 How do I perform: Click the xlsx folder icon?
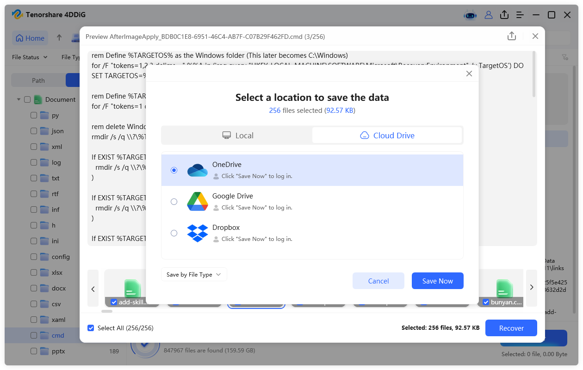click(44, 272)
